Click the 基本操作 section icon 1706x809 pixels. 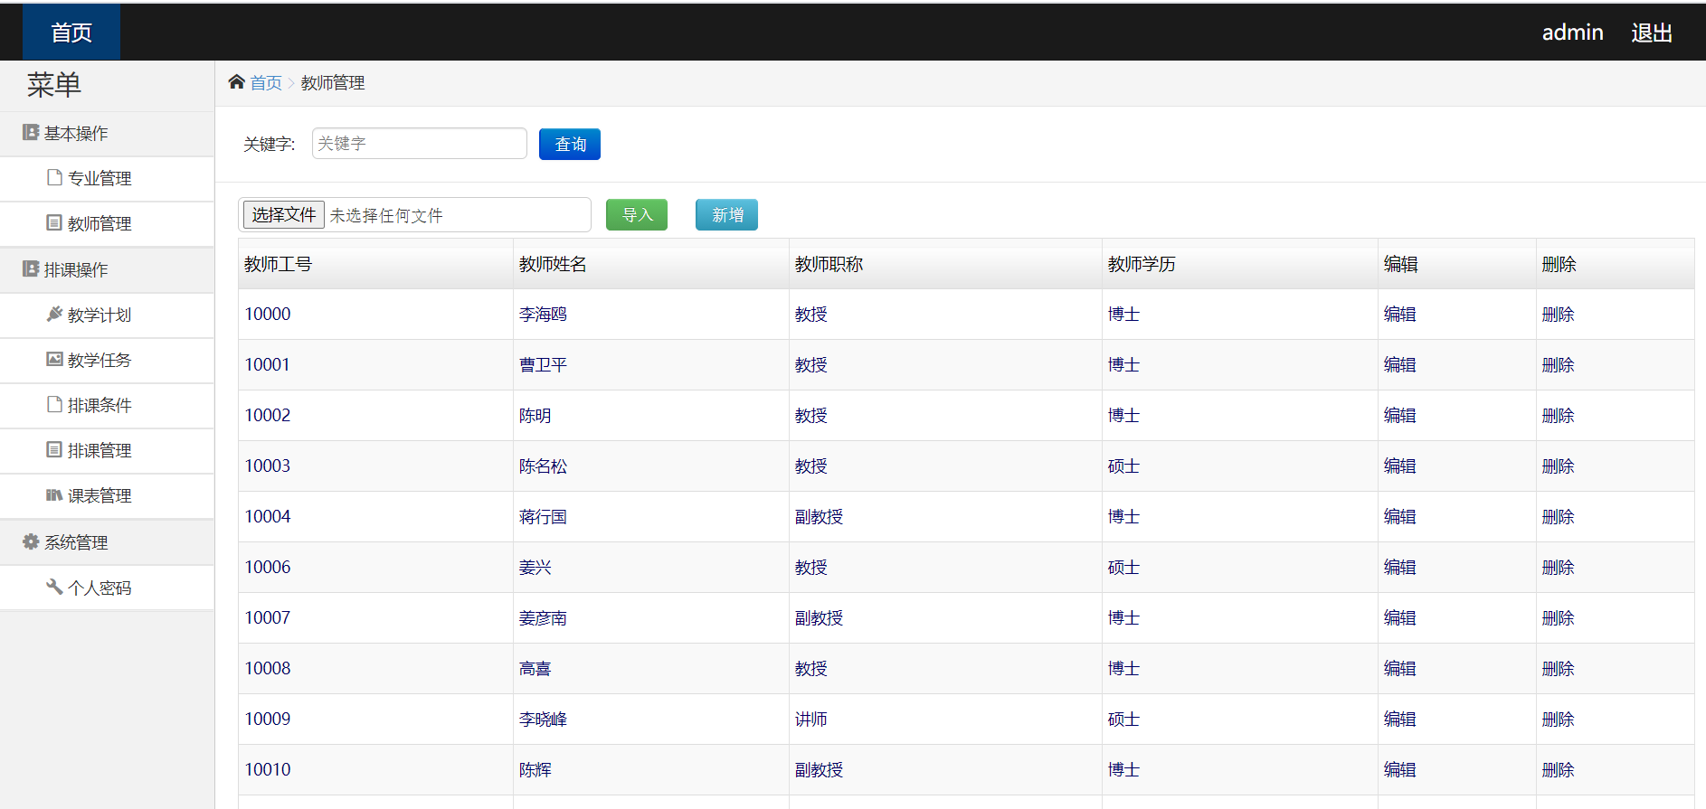[31, 133]
